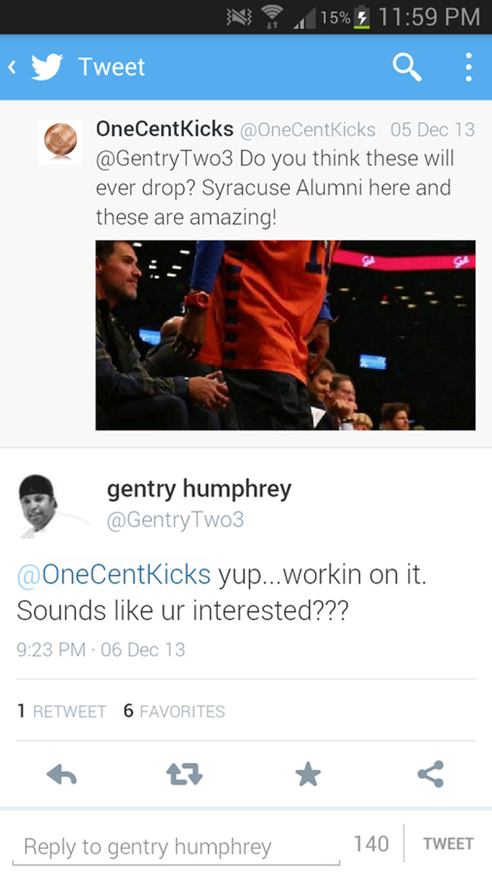Open the @OneCentKicks mention link
This screenshot has height=876, width=492.
tap(114, 574)
